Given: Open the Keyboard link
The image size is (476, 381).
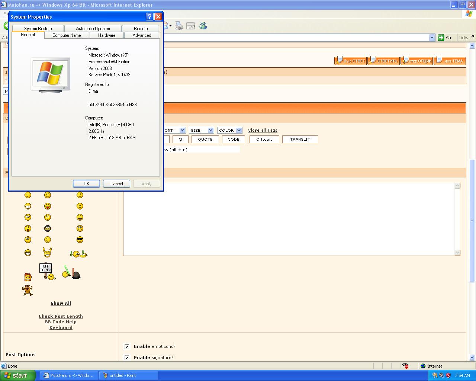Looking at the screenshot, I should 61,327.
